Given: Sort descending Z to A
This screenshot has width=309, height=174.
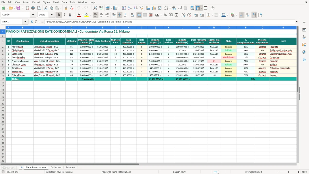Looking at the screenshot, I should pos(136,8).
